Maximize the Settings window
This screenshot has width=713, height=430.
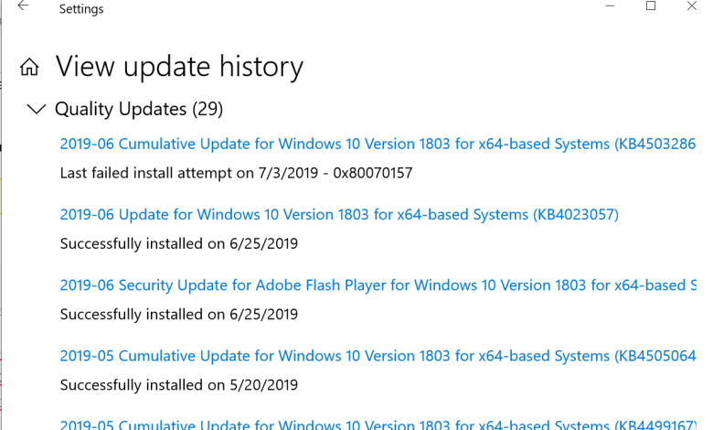point(651,5)
